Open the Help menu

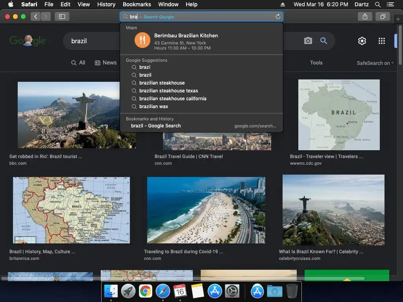192,4
